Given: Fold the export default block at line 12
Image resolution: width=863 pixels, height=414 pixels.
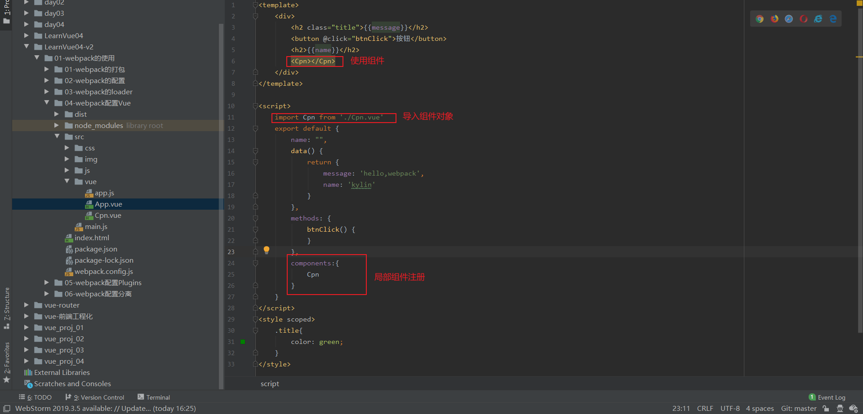Looking at the screenshot, I should tap(255, 128).
